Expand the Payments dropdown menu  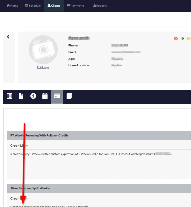coord(76,6)
